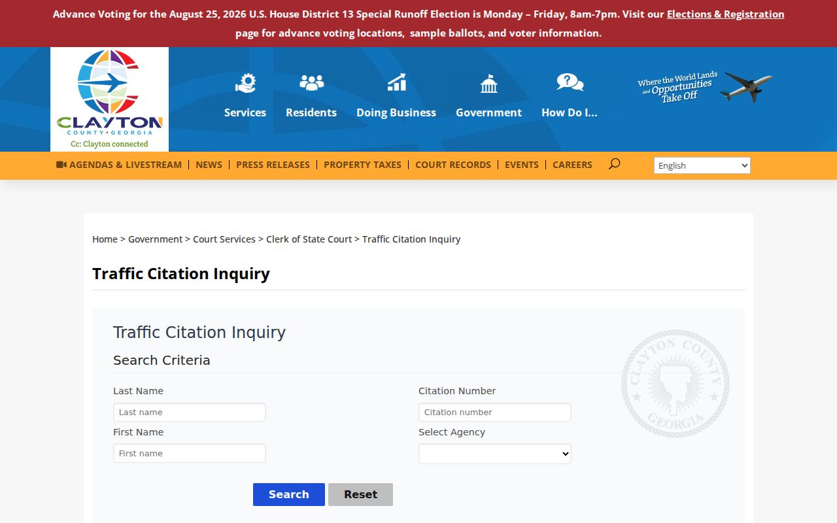Screen dimensions: 837x523
Task: Click Clerk of State Court breadcrumb
Action: pos(309,239)
